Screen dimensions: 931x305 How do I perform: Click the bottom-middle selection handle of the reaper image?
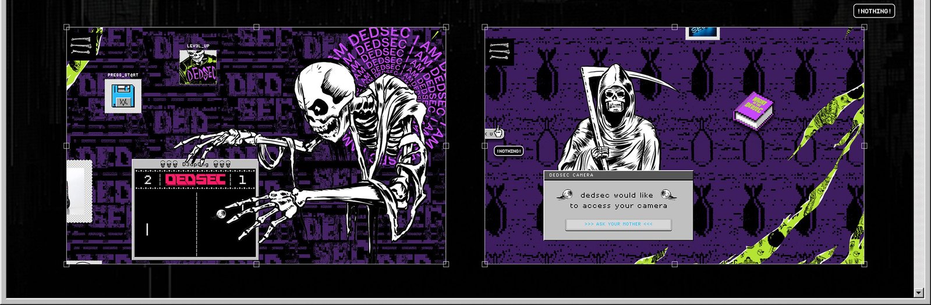coord(674,264)
